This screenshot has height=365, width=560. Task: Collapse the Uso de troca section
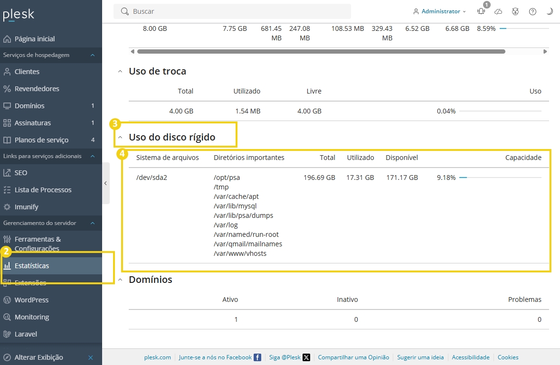point(120,72)
